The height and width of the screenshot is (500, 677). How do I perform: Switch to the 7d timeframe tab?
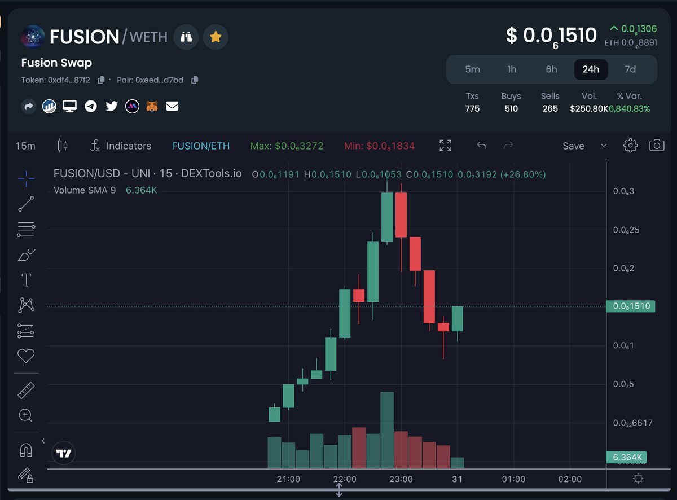tap(630, 69)
